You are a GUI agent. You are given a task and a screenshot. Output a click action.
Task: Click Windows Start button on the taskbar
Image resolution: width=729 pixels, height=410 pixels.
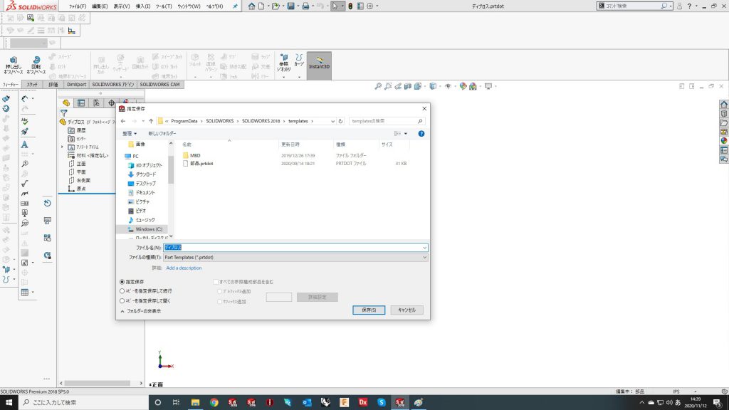(x=9, y=402)
